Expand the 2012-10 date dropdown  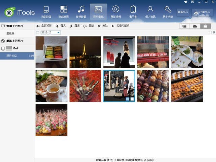59,32
